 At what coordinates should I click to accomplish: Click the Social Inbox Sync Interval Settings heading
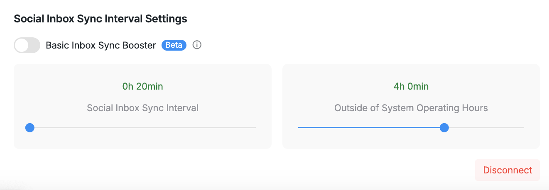100,19
